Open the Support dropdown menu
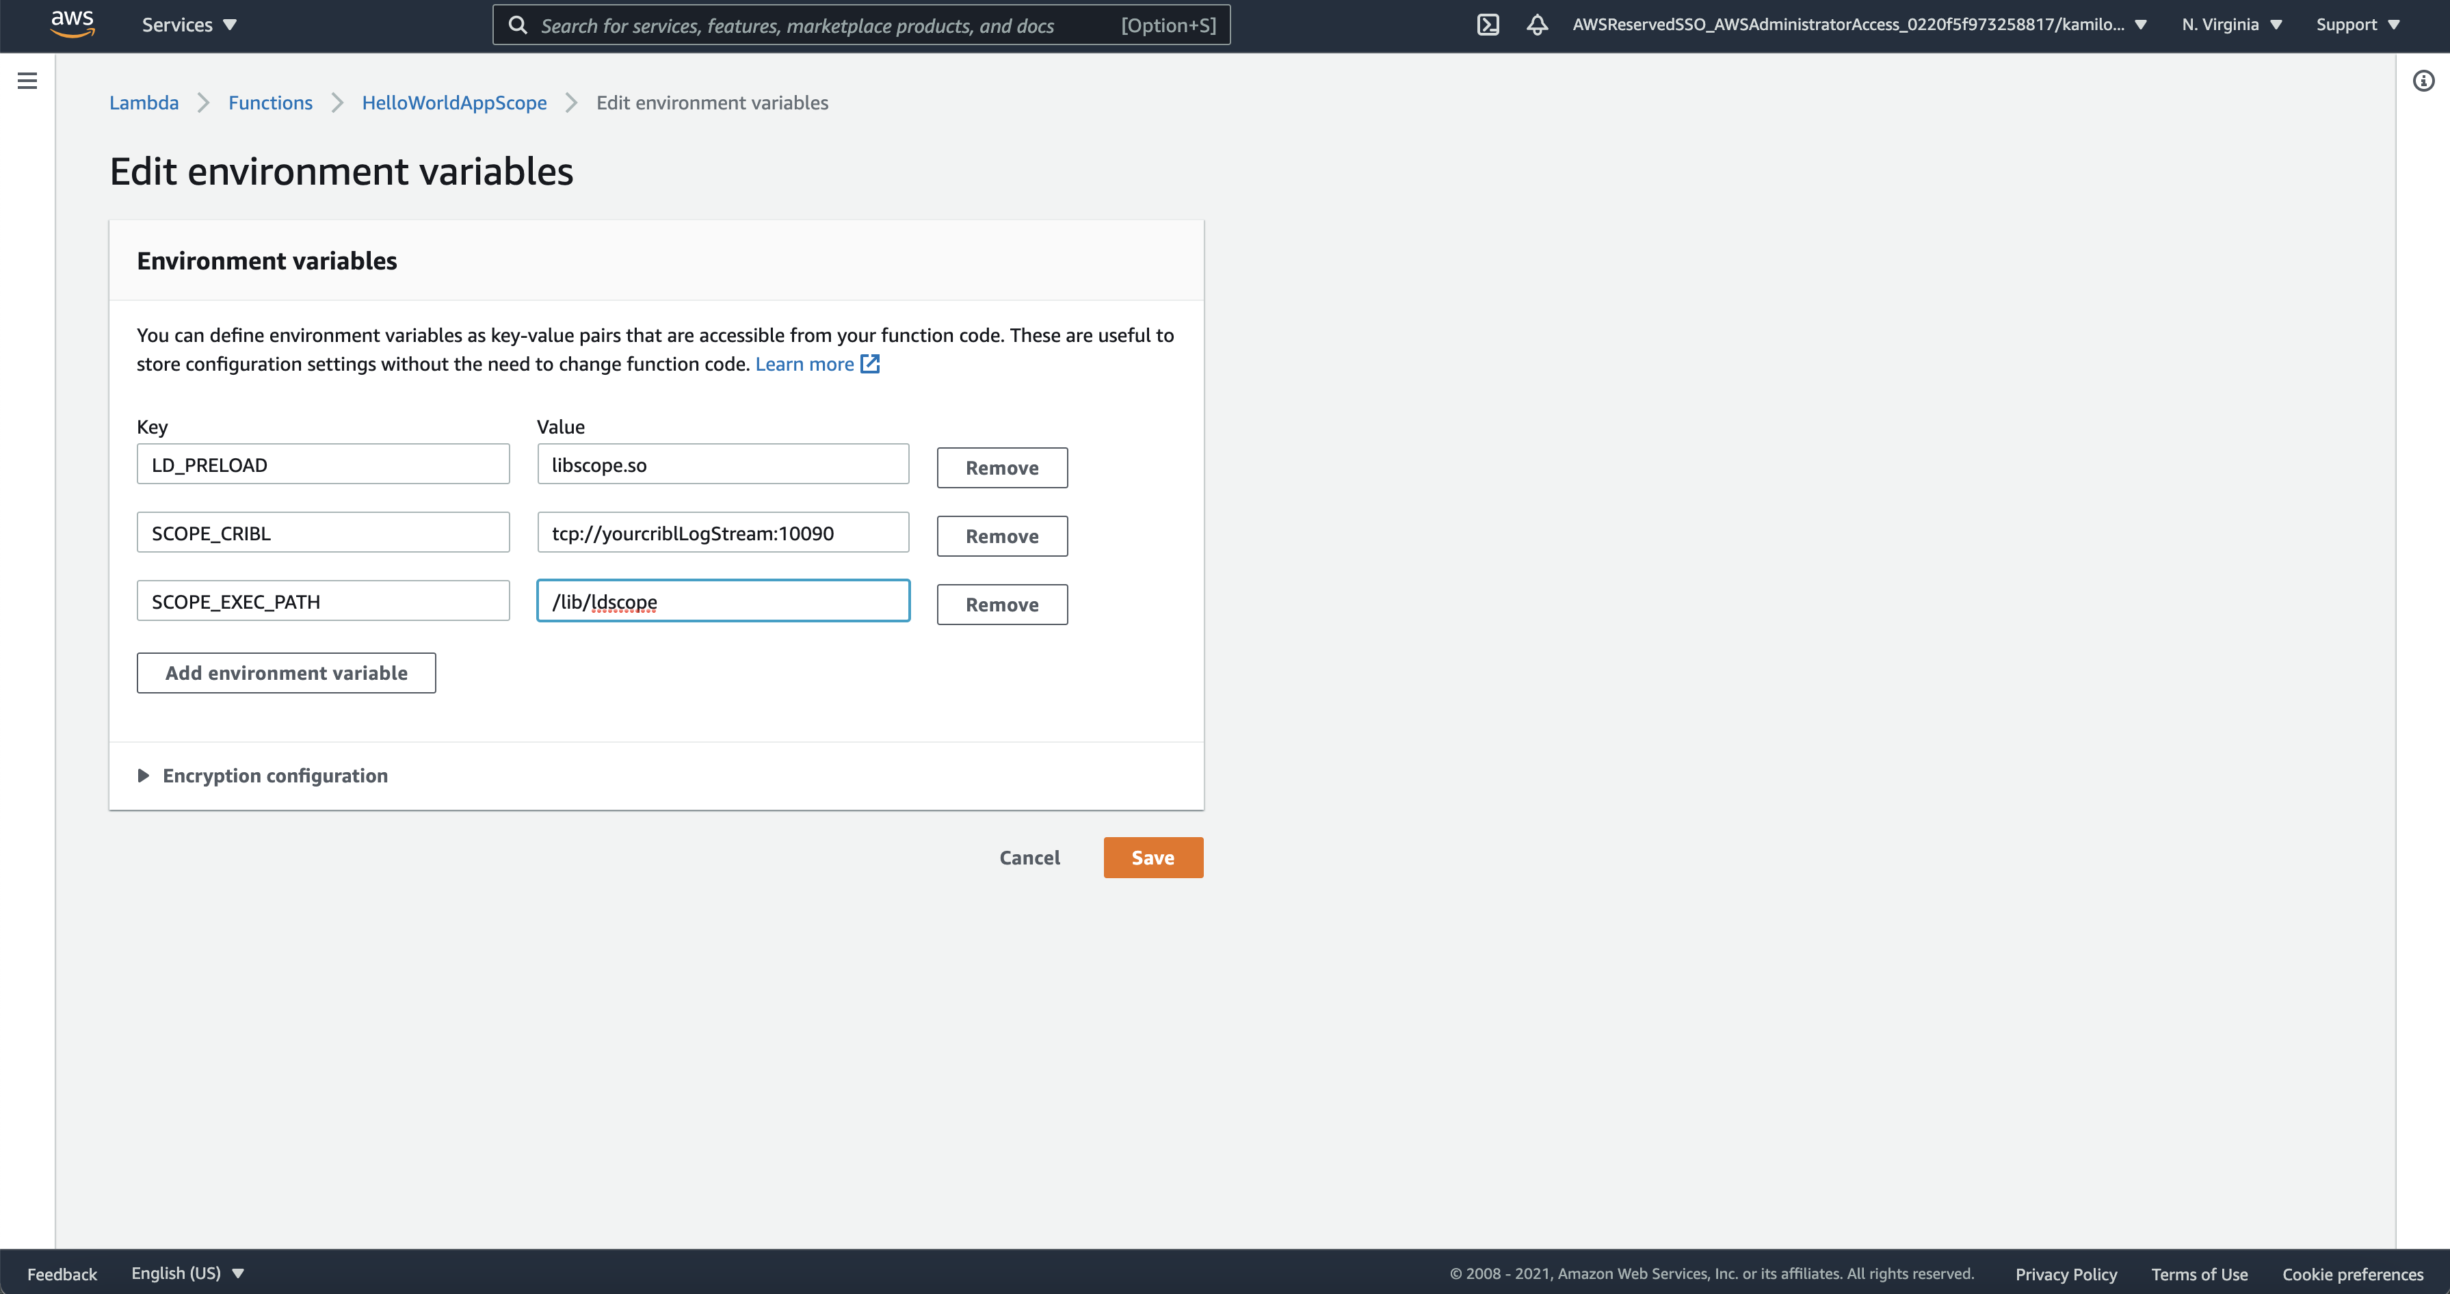 coord(2357,25)
